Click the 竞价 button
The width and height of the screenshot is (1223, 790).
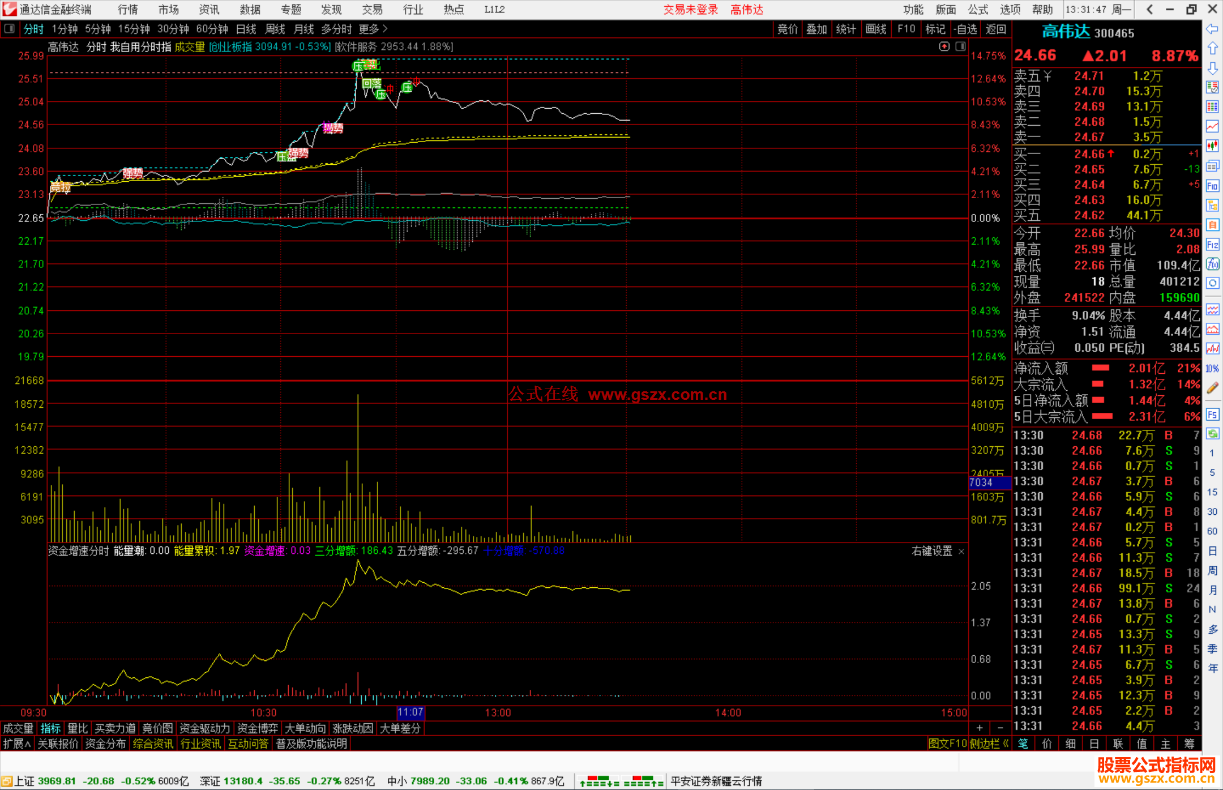click(x=787, y=29)
